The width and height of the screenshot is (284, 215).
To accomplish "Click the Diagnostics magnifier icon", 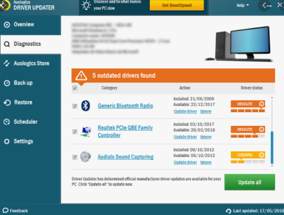I will tap(7, 44).
